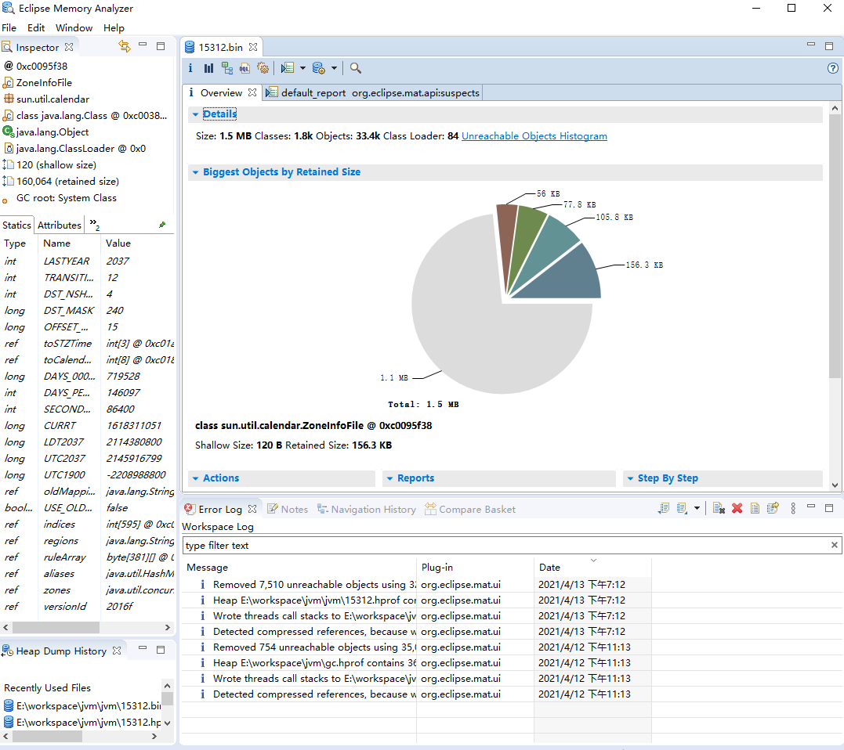
Task: Click the Link with Snapshot icon in Inspector
Action: click(125, 47)
